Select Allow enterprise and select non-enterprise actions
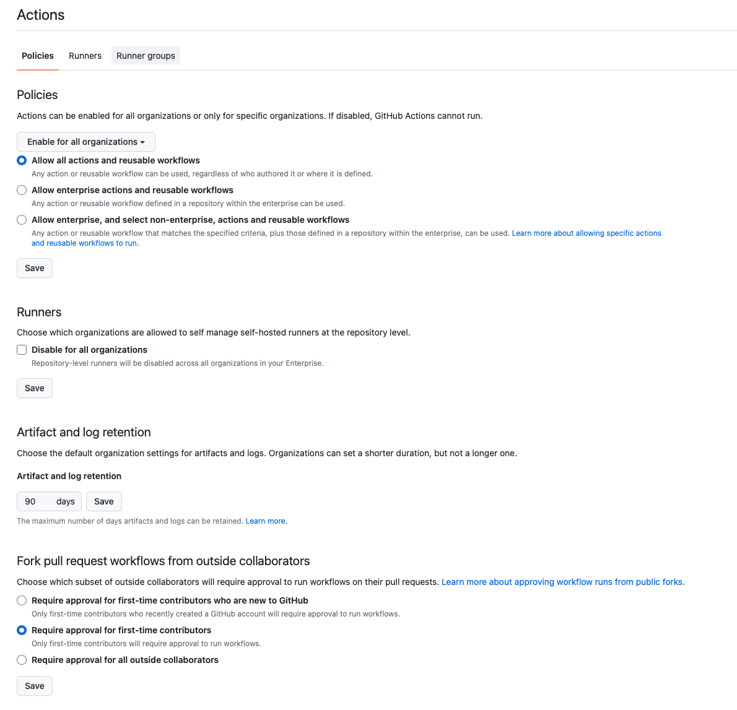 (x=22, y=220)
